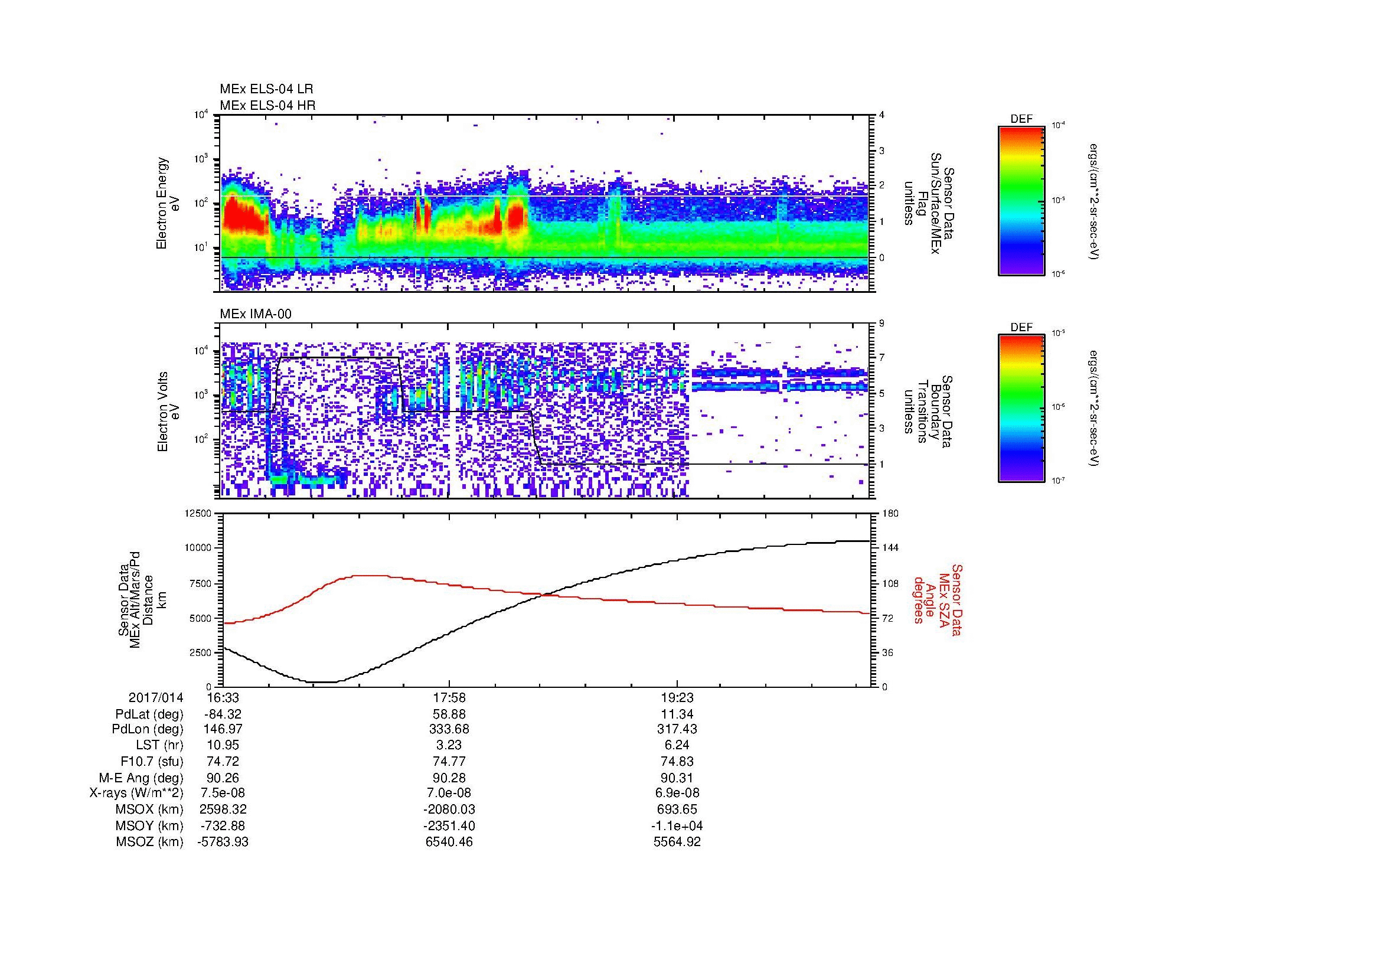The image size is (1381, 976).
Task: Click the MSOY value -1.1e+04
Action: coord(677,825)
